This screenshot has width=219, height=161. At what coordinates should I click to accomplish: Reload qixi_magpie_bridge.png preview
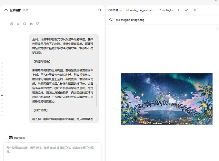click(x=111, y=20)
